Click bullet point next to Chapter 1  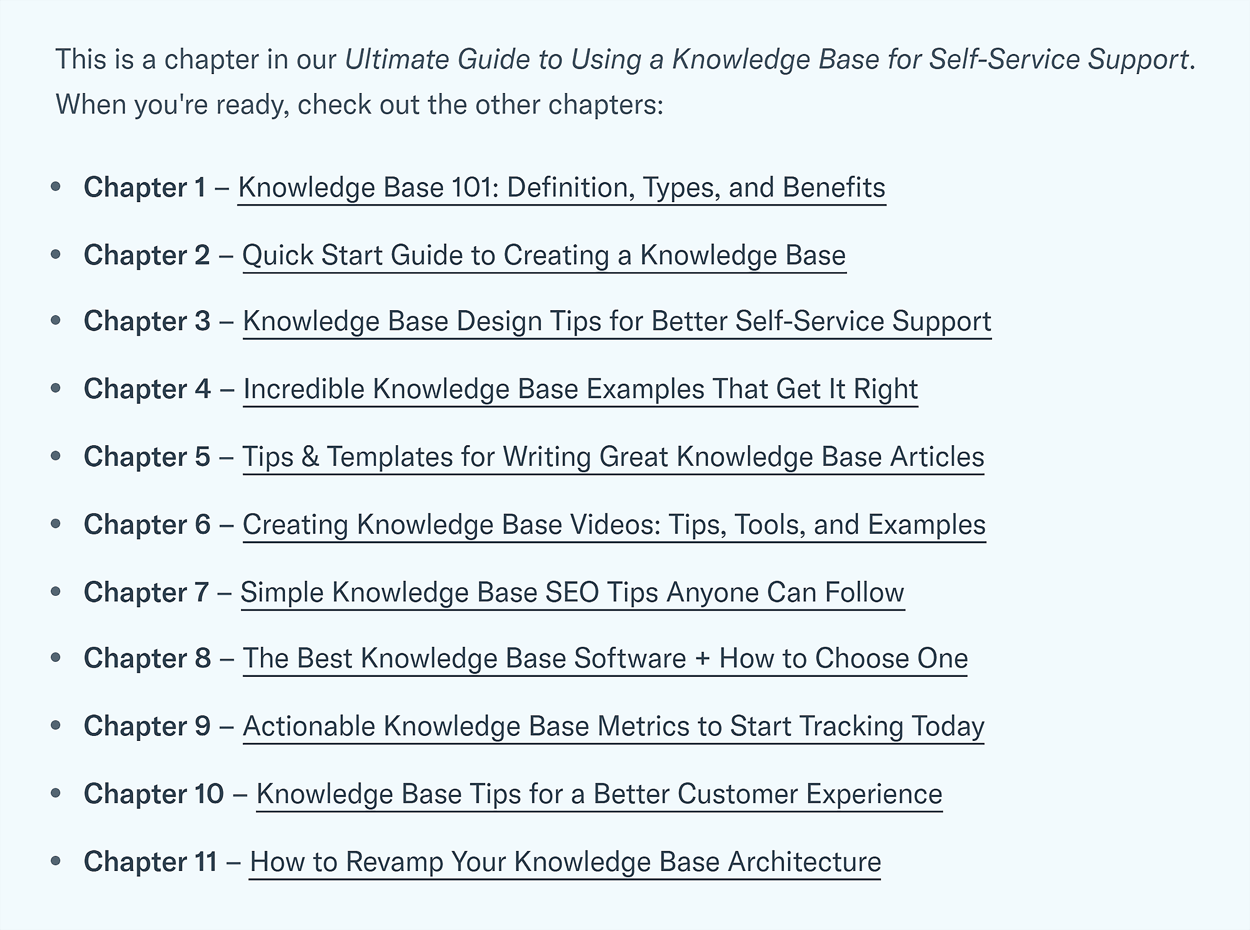click(60, 187)
